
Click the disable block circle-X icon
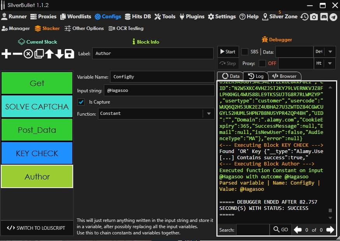(28, 54)
